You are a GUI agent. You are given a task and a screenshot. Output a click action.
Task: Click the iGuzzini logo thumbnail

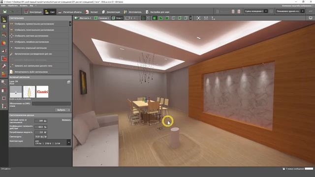click(42, 92)
